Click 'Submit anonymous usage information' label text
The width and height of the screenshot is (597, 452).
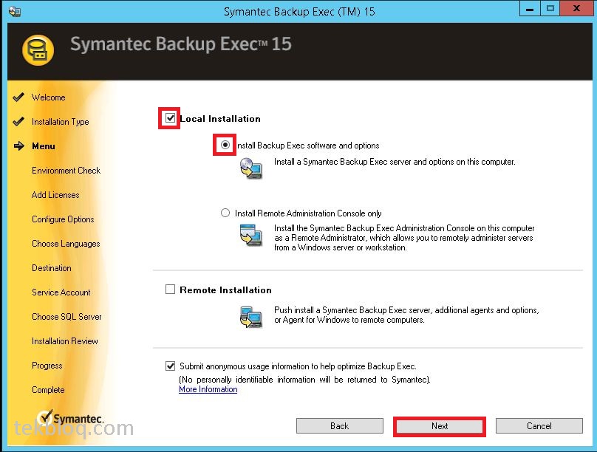coord(298,366)
